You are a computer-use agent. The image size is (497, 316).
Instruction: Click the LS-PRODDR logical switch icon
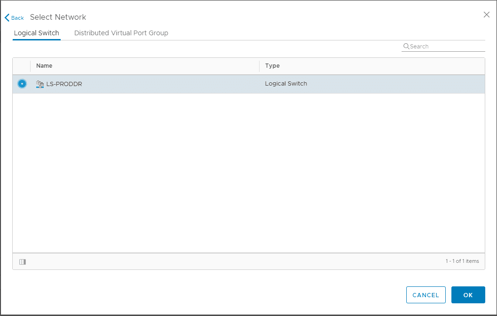click(x=40, y=84)
